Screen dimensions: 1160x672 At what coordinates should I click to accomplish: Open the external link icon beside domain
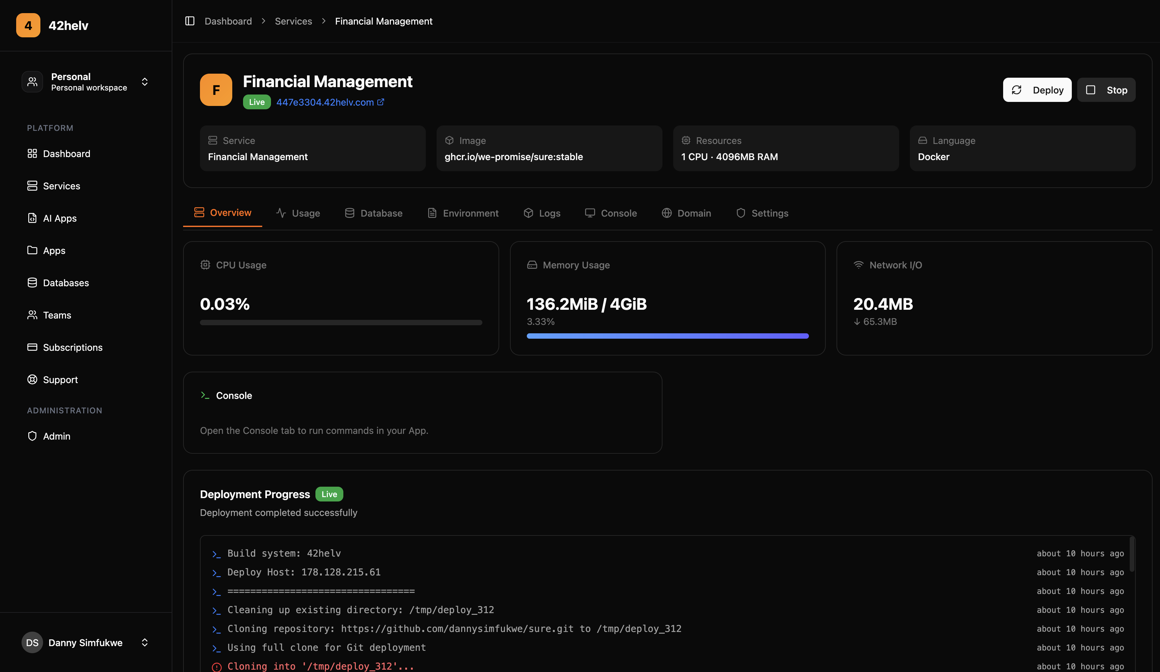point(381,102)
